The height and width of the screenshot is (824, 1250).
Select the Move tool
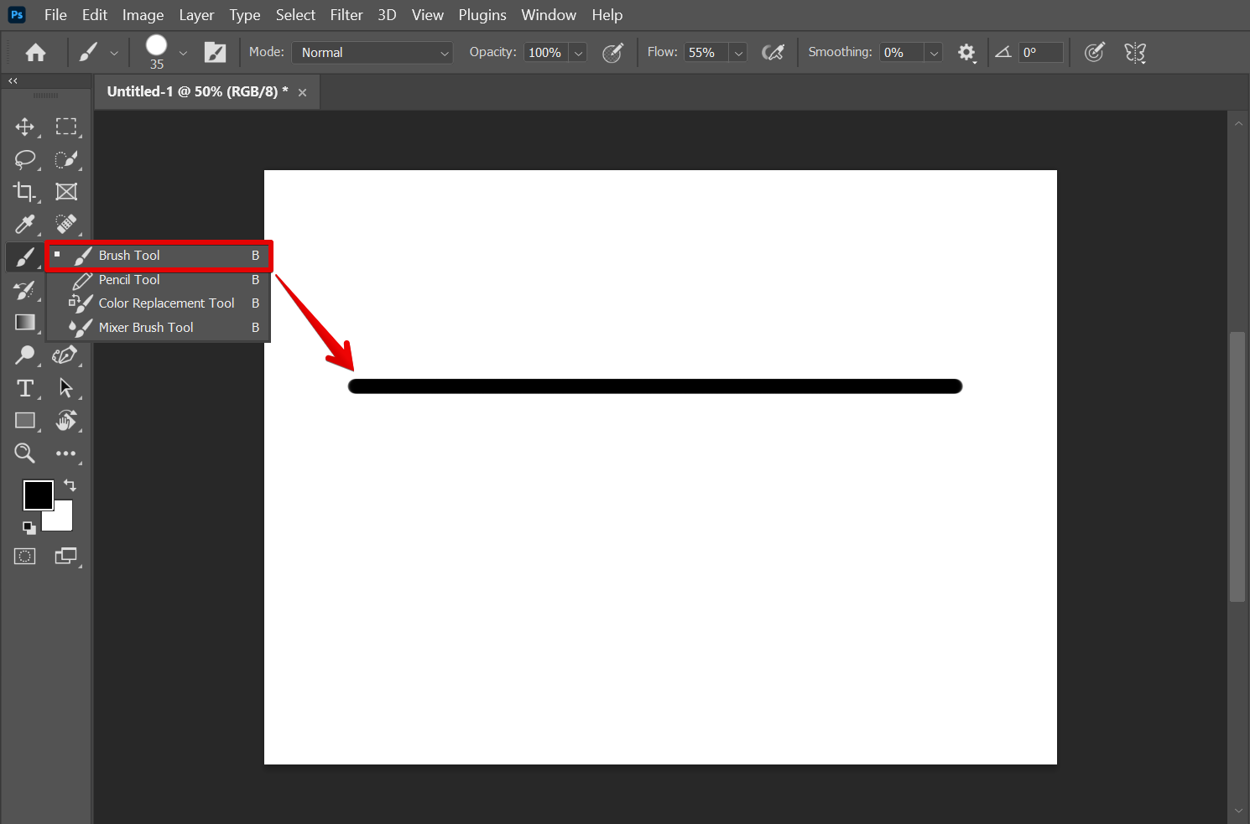[x=24, y=127]
